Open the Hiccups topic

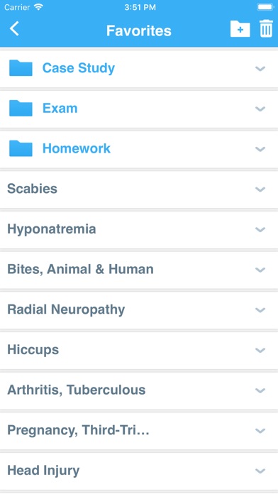[x=139, y=350]
